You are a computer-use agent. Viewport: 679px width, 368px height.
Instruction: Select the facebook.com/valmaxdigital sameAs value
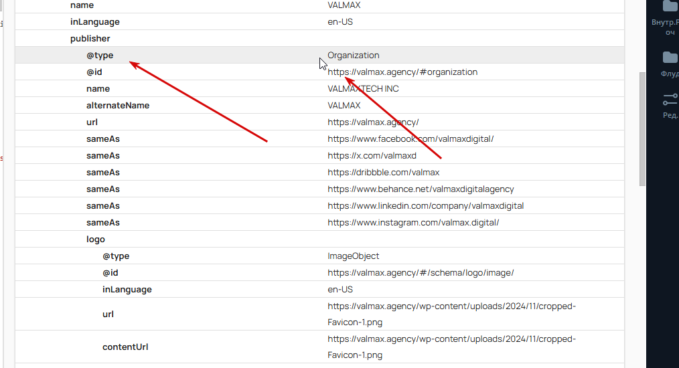410,139
